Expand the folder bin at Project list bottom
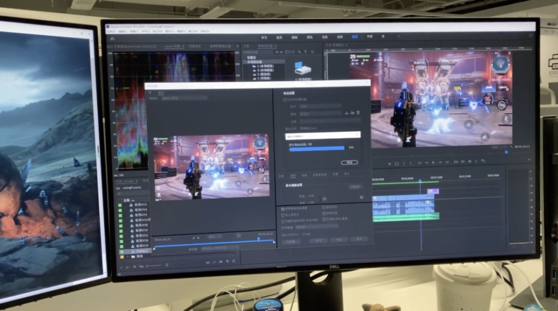 coord(128,256)
